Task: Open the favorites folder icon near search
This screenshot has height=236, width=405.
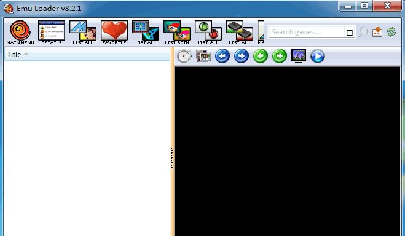Action: tap(377, 32)
